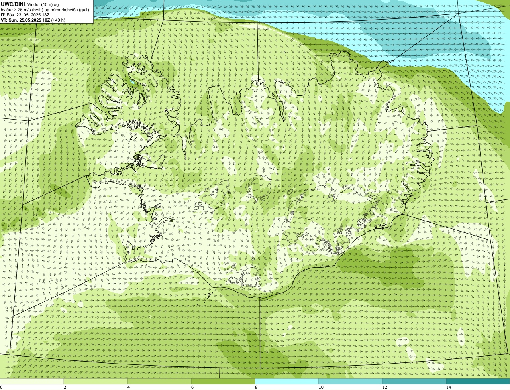Click the legend tick label 2
The height and width of the screenshot is (390, 510).
65,387
